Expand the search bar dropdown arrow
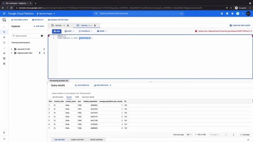The image size is (253, 142). pos(181,14)
